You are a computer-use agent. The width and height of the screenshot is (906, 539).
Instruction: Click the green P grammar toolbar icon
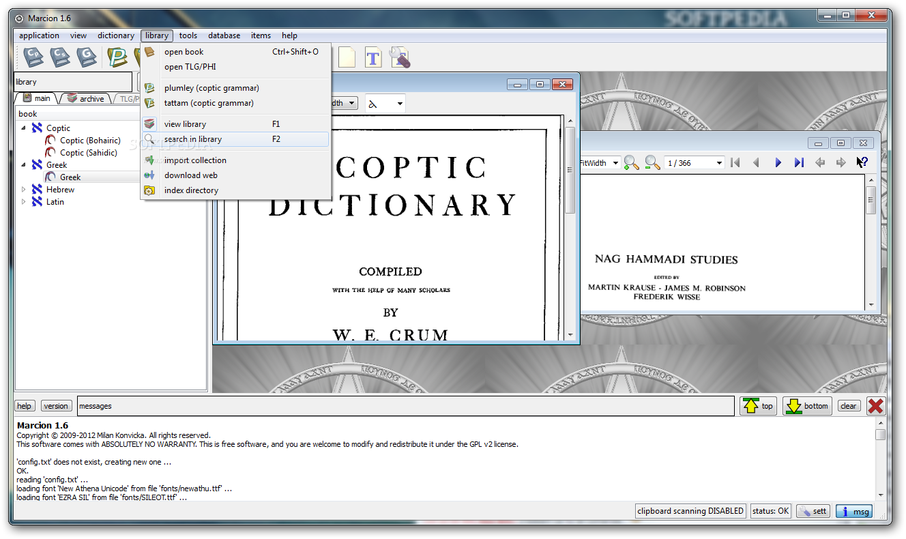pyautogui.click(x=117, y=57)
